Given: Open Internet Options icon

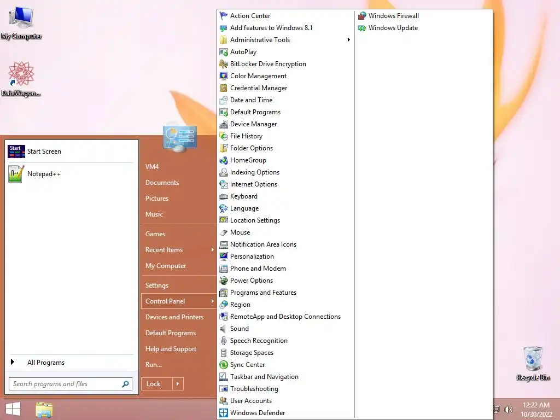Looking at the screenshot, I should click(x=224, y=184).
